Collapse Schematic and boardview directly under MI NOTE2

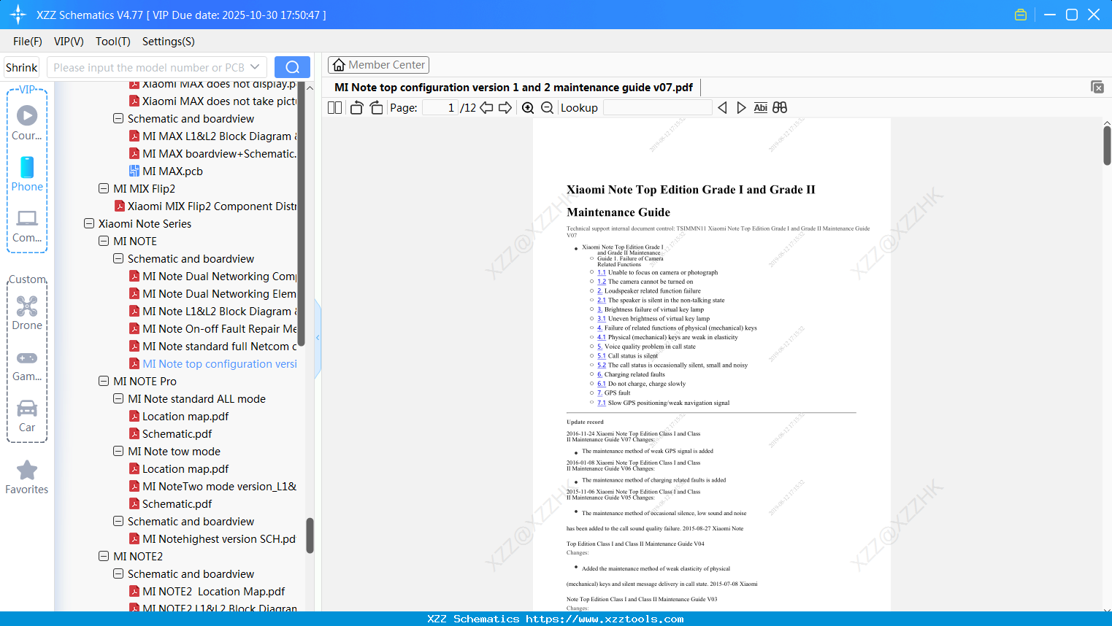(118, 573)
